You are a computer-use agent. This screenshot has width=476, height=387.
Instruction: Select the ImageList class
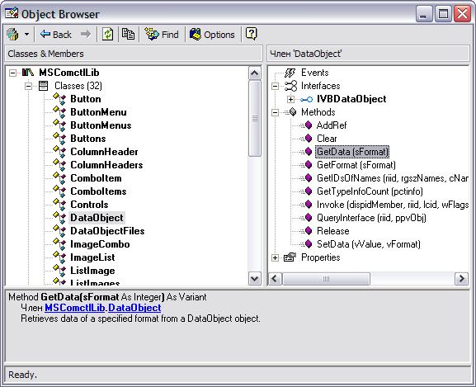point(92,257)
